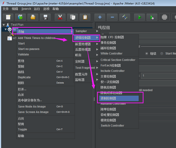Click the thread group gear icon
The image size is (176, 148).
(x=10, y=29)
